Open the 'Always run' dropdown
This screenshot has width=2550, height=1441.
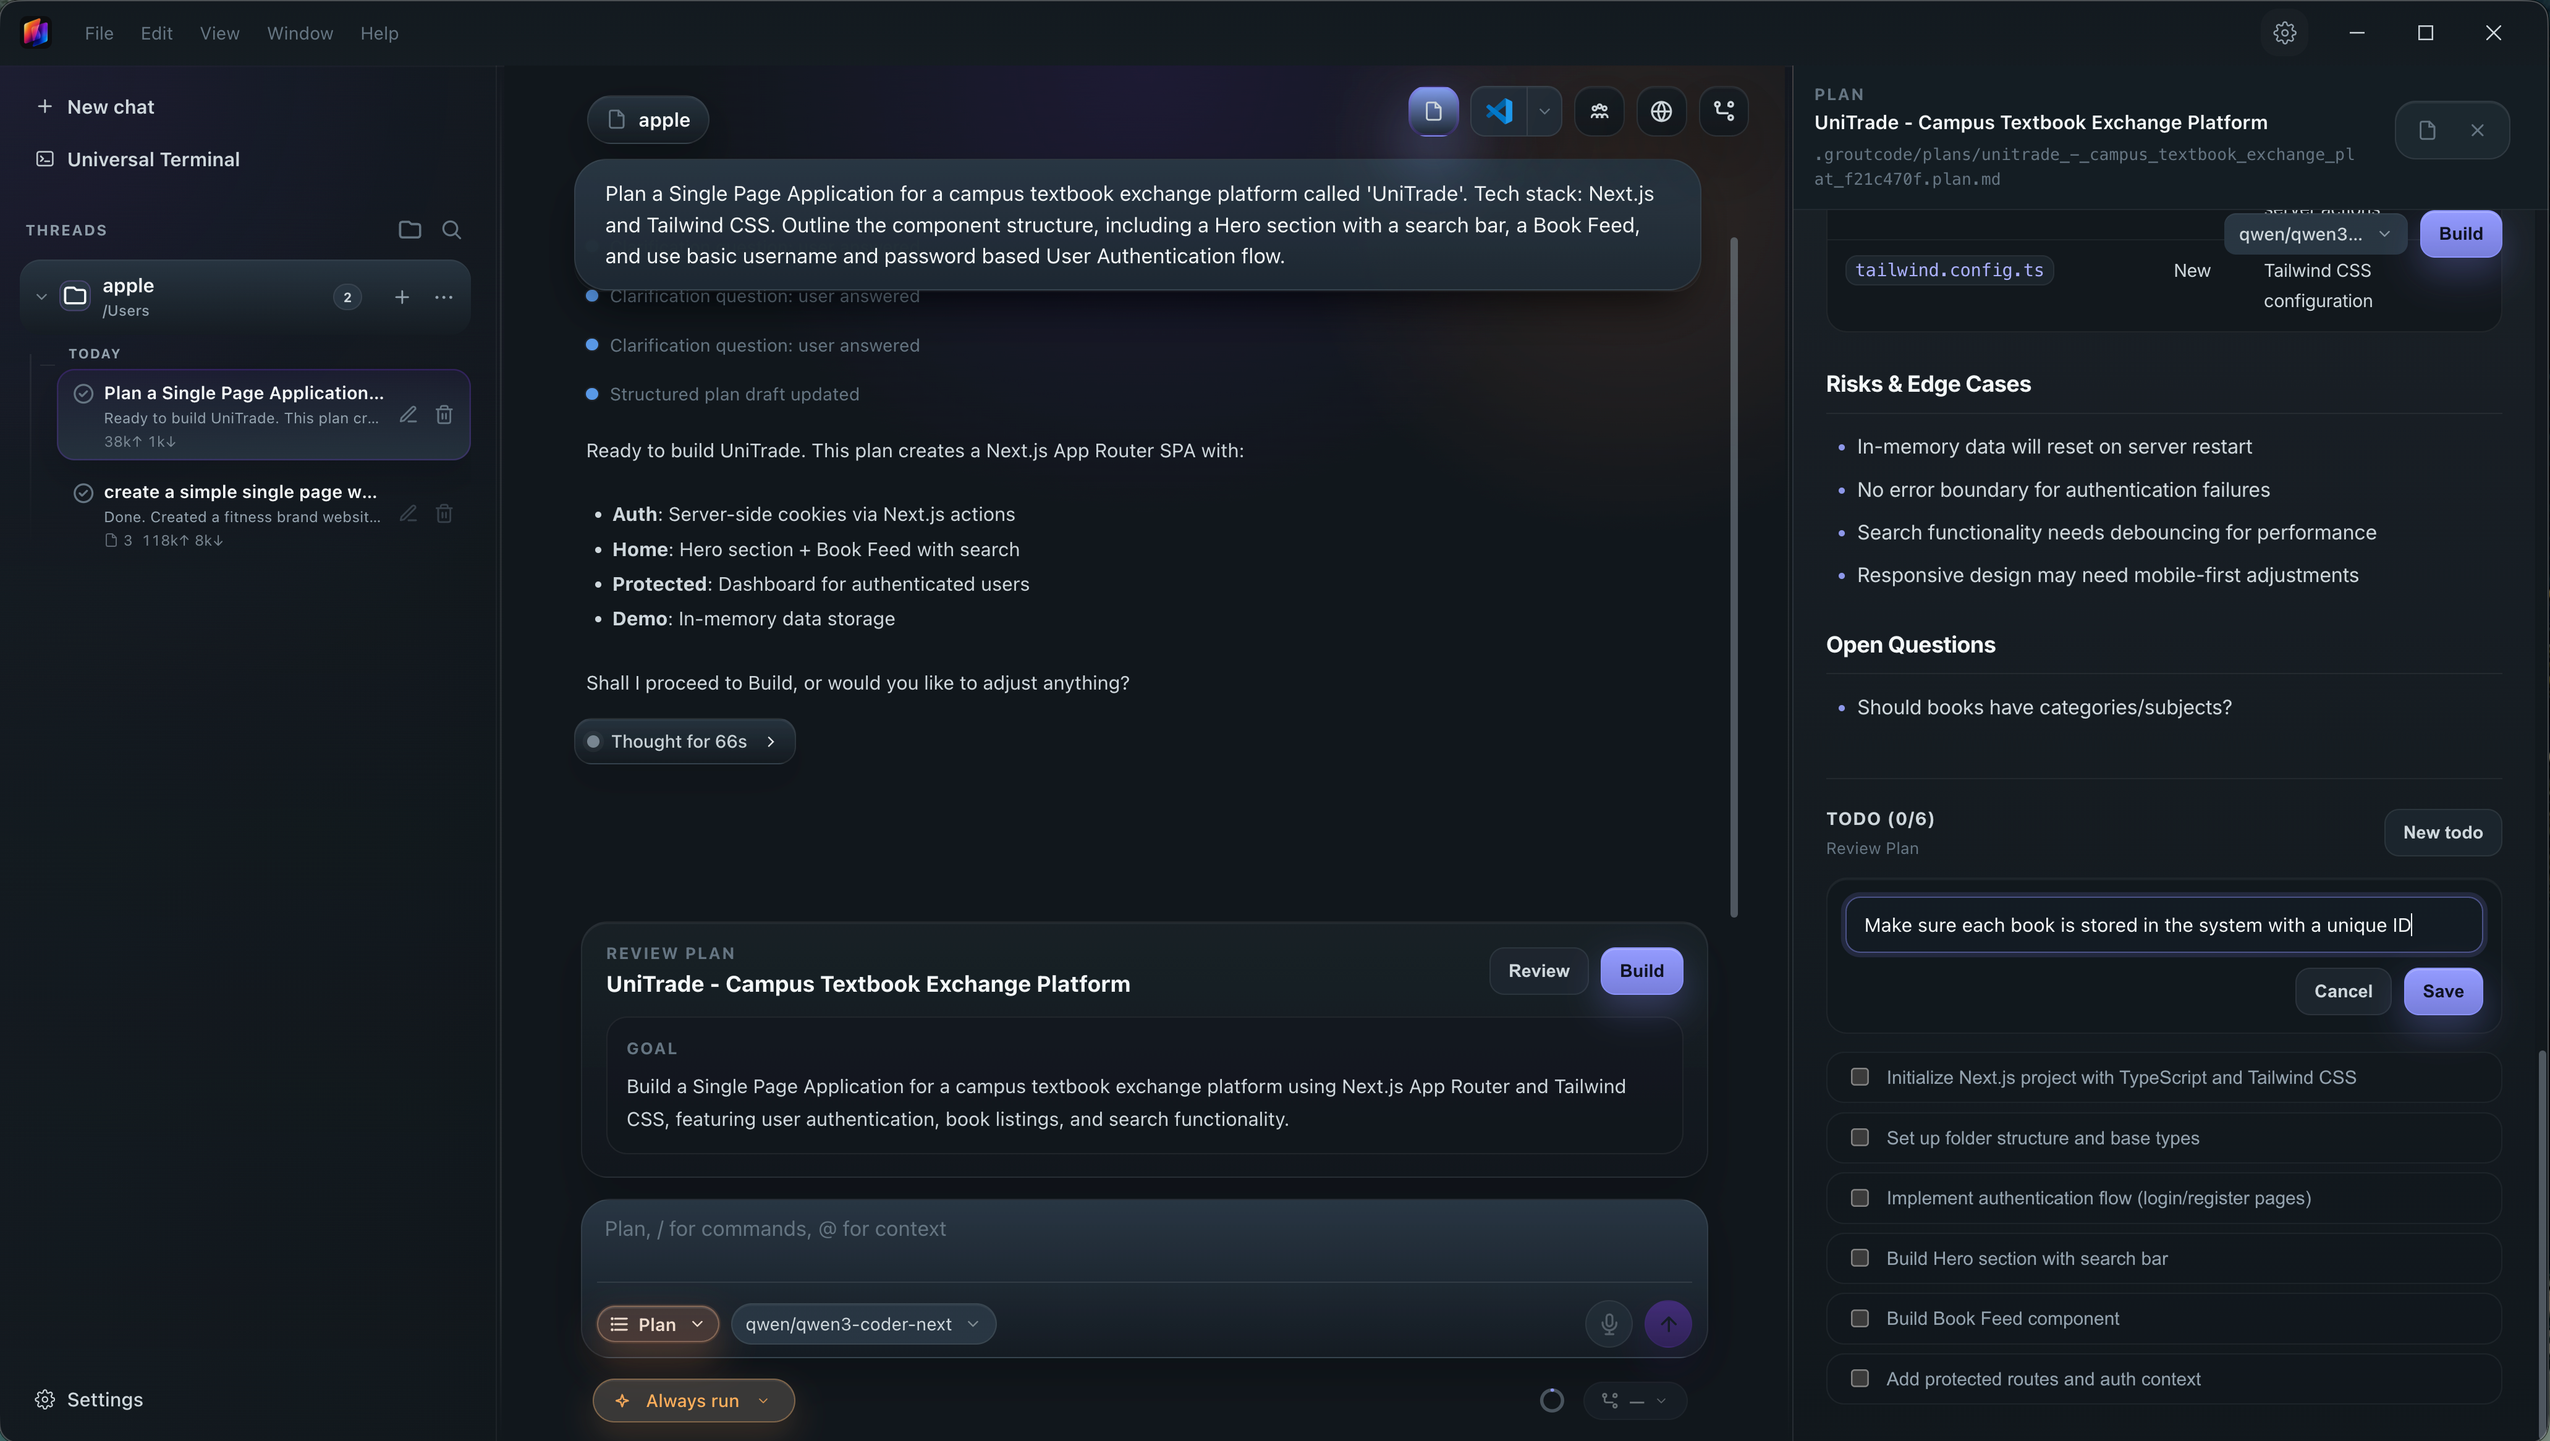coord(693,1400)
